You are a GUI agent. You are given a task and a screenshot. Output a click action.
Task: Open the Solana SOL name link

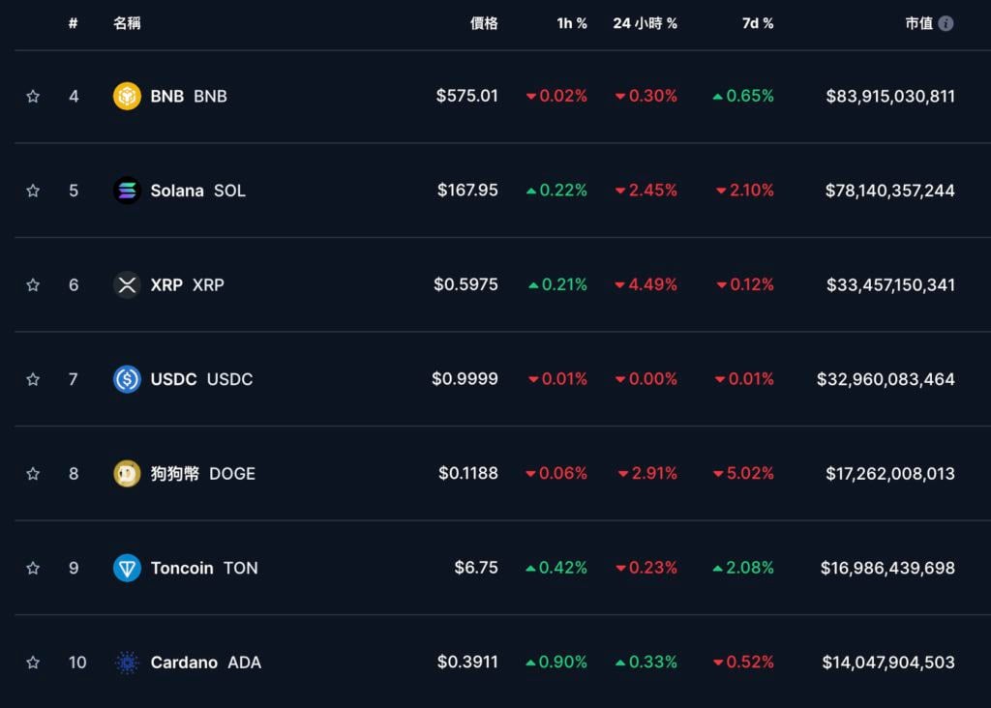[197, 191]
